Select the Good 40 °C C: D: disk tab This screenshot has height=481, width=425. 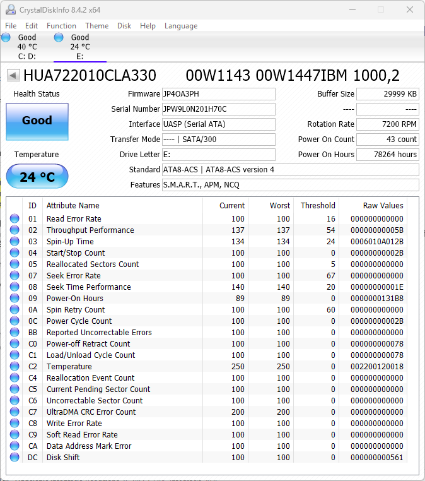click(x=27, y=47)
